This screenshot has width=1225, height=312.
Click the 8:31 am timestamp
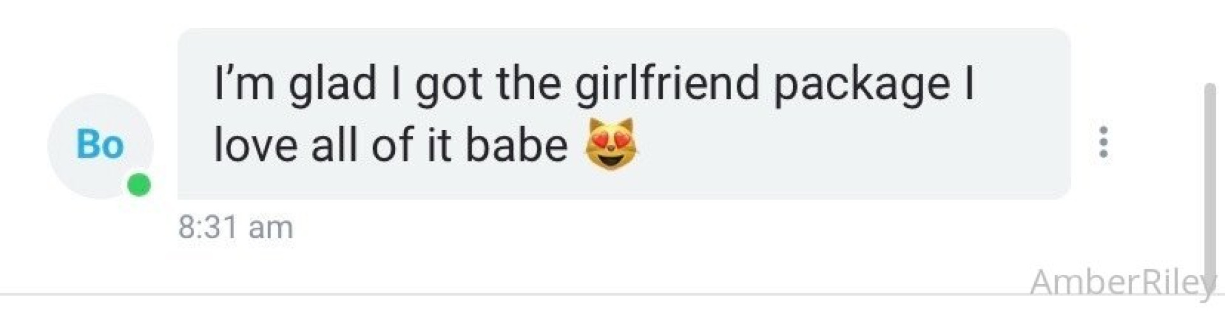click(x=235, y=227)
